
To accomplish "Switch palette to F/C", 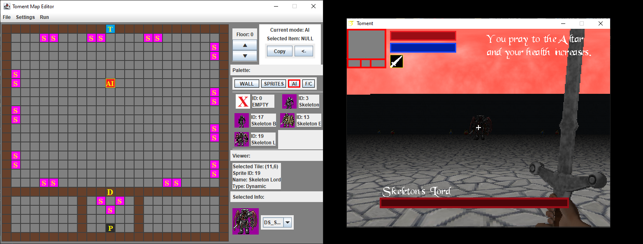I will click(309, 84).
